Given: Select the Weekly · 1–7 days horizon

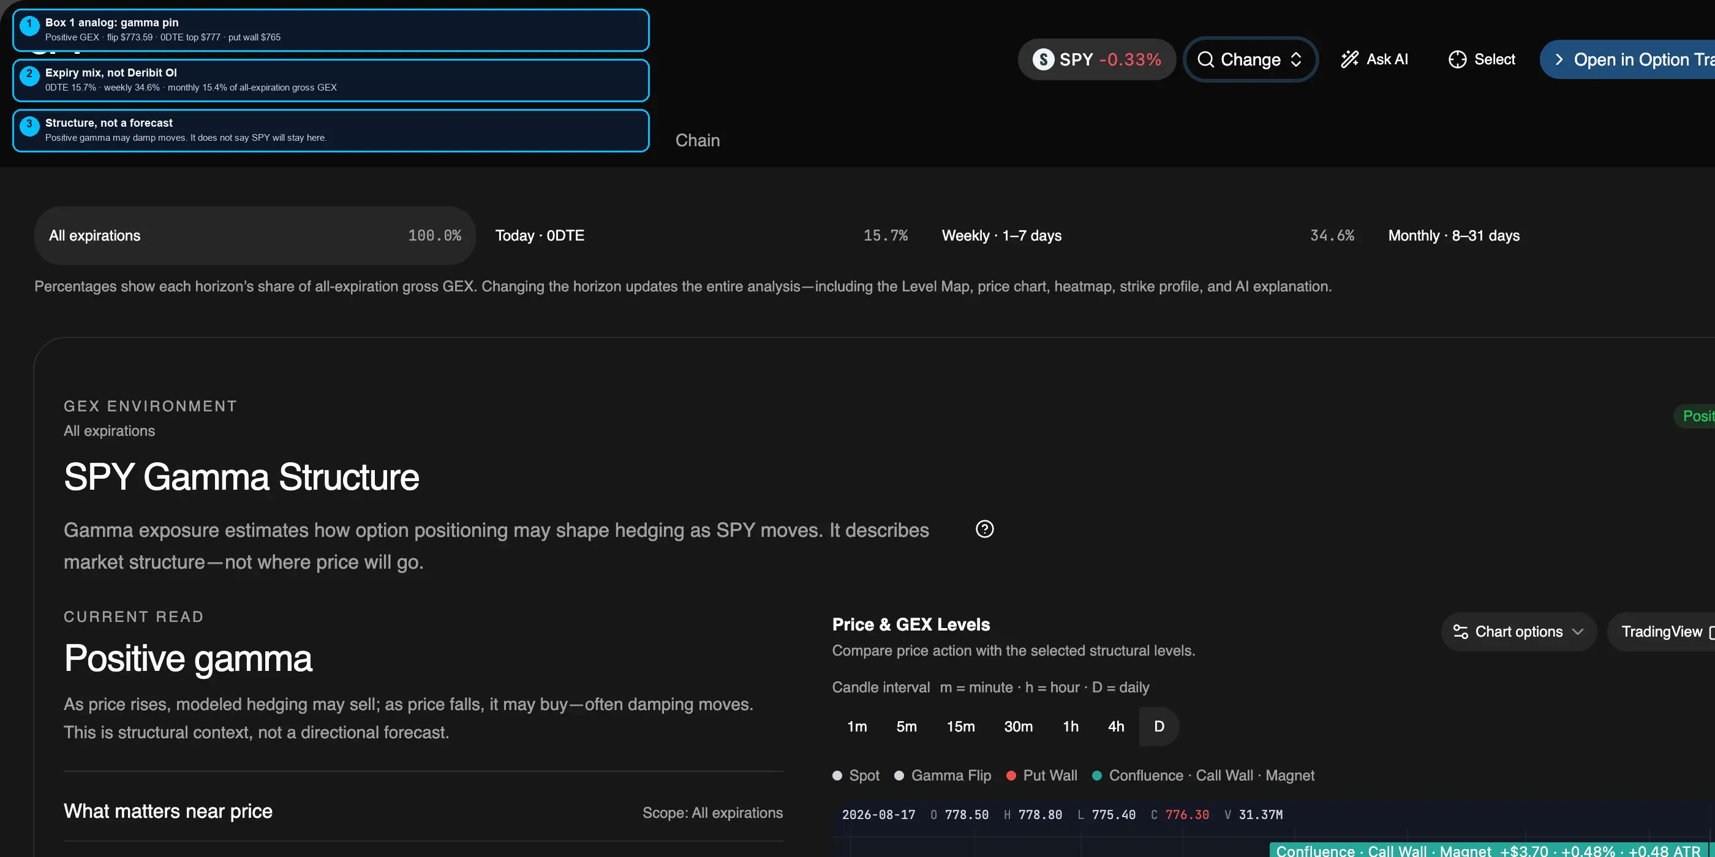Looking at the screenshot, I should (x=1148, y=236).
